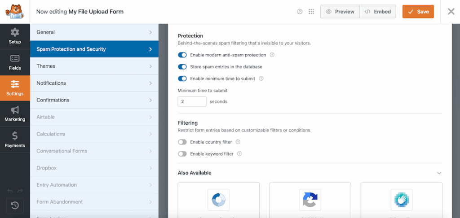Open the Conversational Forms section

[x=94, y=151]
